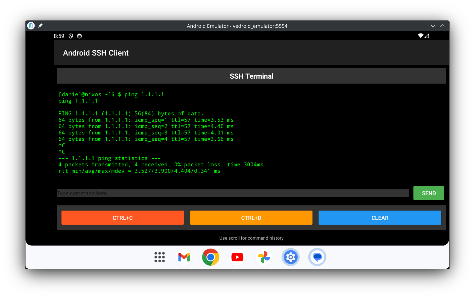Viewport: 475px width, 299px height.
Task: Tap the Wi-Fi status icon
Action: (421, 36)
